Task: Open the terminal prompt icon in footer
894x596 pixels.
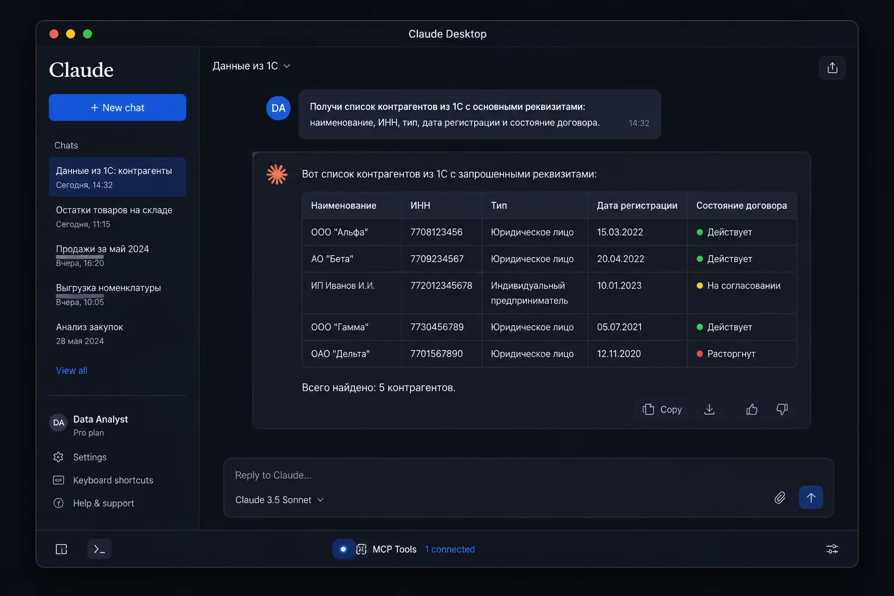Action: [100, 549]
